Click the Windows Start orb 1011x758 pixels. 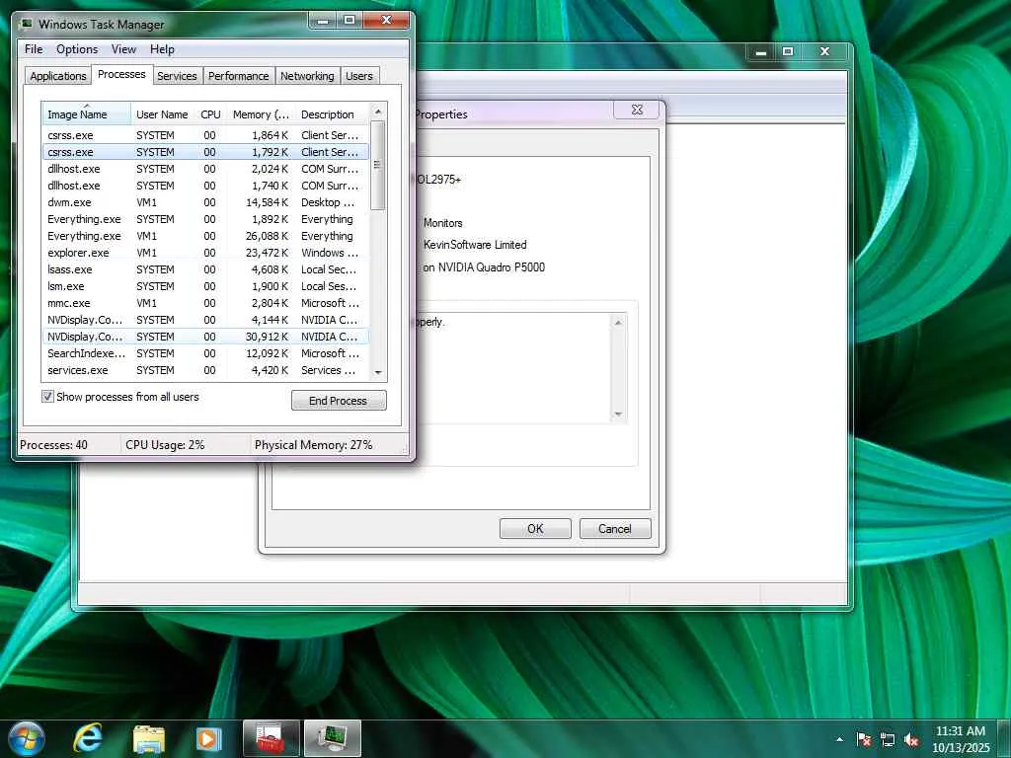(x=27, y=738)
